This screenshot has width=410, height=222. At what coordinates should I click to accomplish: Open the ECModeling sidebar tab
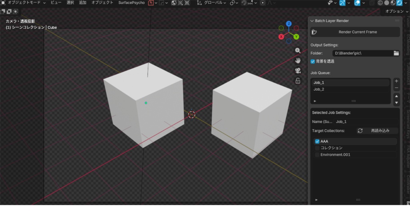pyautogui.click(x=408, y=45)
